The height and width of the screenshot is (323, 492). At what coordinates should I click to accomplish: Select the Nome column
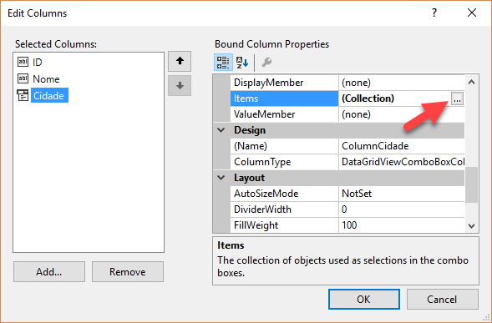tap(46, 79)
